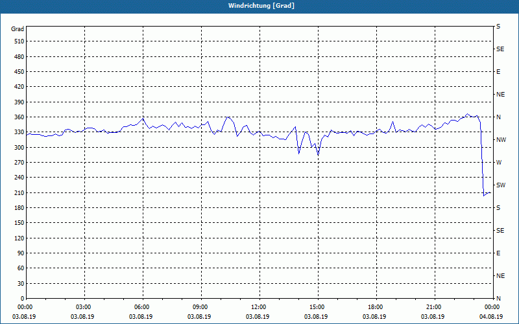Screen dimensions: 519x324
Task: Select the 'SW' compass label
Action: coord(501,185)
